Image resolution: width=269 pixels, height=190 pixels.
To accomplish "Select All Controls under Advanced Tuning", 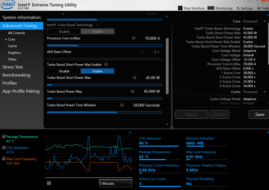I will click(16, 33).
